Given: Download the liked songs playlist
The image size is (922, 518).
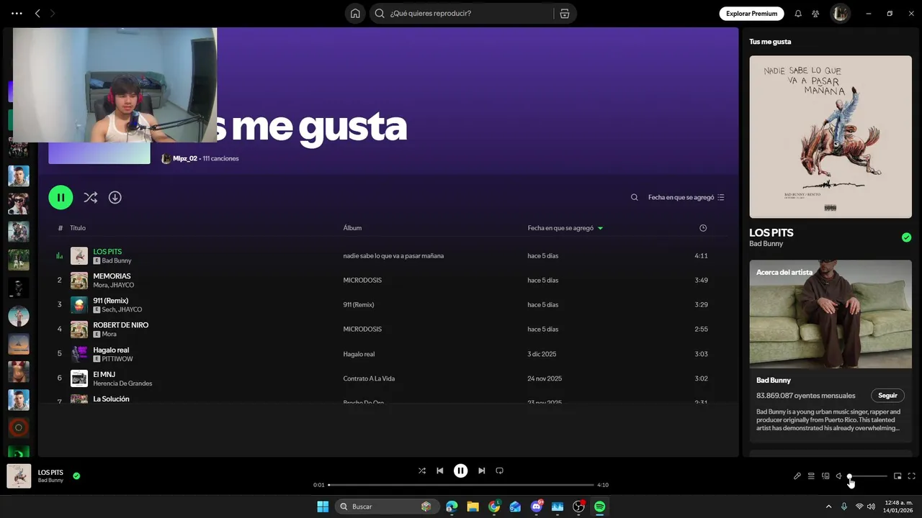Looking at the screenshot, I should (x=115, y=197).
